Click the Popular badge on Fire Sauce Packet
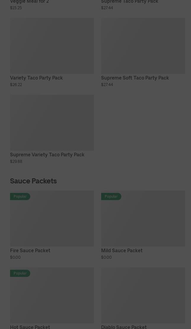Image resolution: width=191 pixels, height=329 pixels. coord(20,197)
